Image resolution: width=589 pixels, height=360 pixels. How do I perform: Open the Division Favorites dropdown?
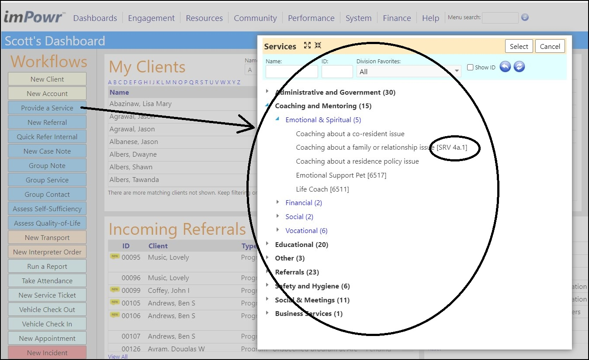[409, 71]
